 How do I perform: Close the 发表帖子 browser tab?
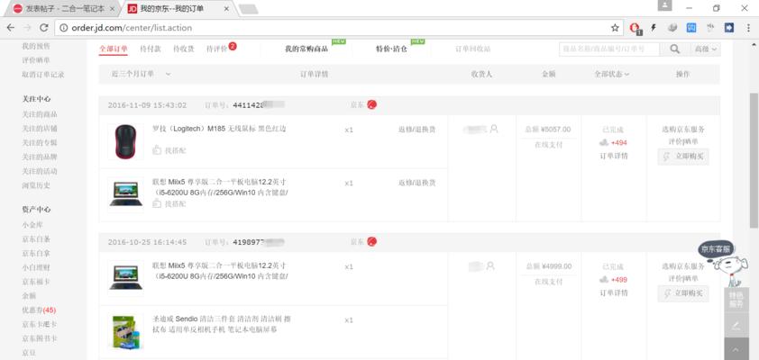pyautogui.click(x=113, y=9)
